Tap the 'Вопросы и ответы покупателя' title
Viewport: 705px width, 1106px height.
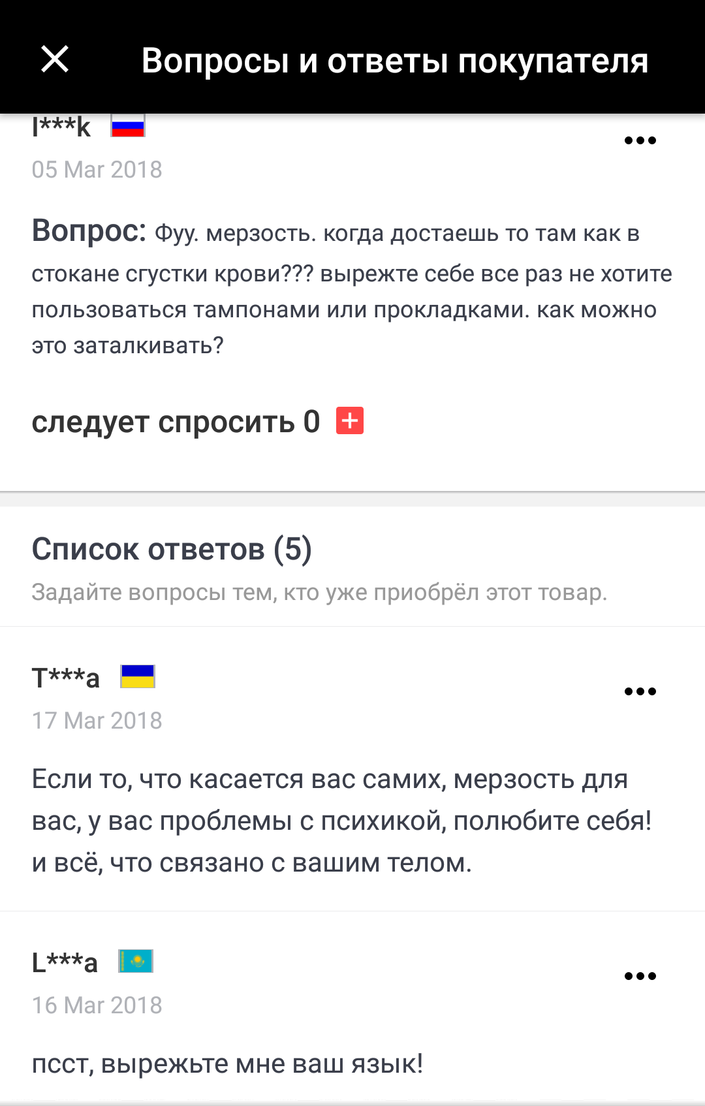click(x=394, y=61)
